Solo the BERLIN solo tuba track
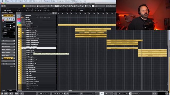Viewport: 170px width, 95px height. pyautogui.click(x=25, y=37)
